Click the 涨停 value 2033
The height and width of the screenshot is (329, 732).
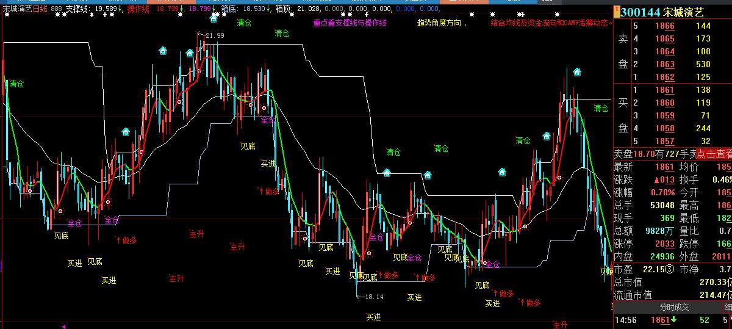coord(664,244)
